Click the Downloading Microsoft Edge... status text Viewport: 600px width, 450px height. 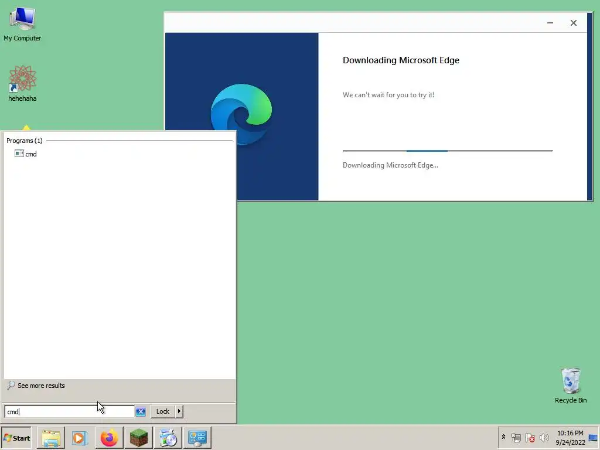tap(390, 165)
